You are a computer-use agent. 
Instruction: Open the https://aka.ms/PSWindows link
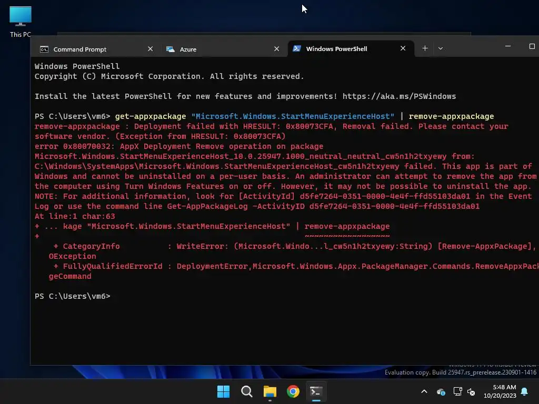click(399, 96)
